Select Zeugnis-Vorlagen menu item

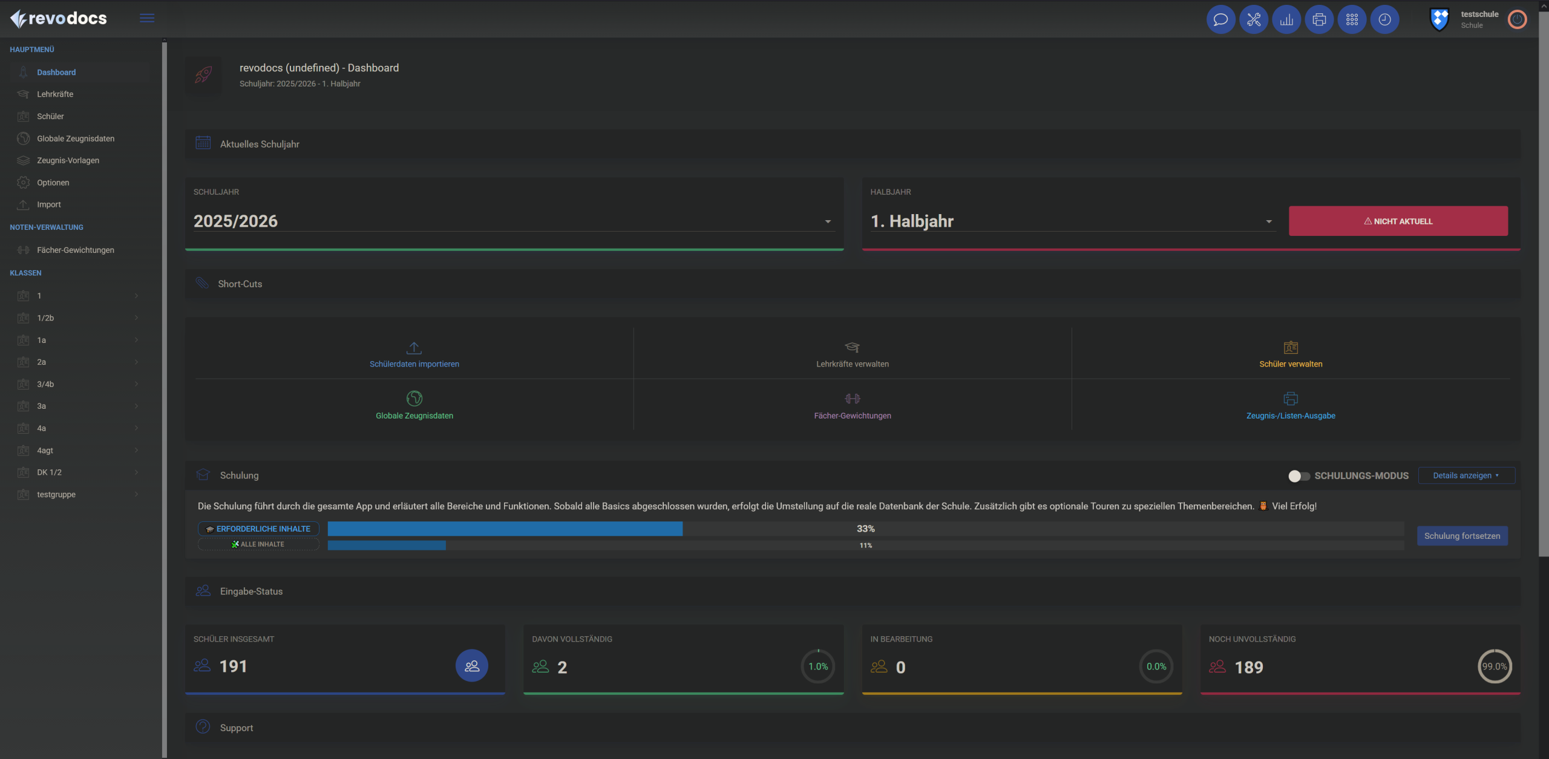(68, 160)
